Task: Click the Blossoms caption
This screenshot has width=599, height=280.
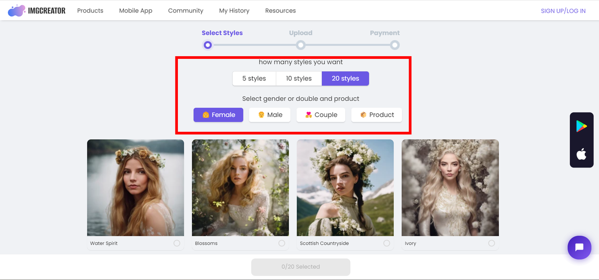Action: [x=206, y=243]
